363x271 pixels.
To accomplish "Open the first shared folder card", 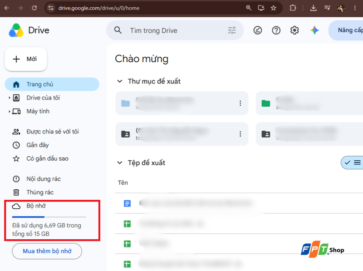I will 182,134.
